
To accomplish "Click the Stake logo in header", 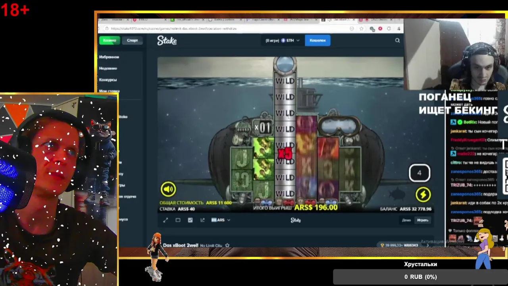I will click(167, 40).
